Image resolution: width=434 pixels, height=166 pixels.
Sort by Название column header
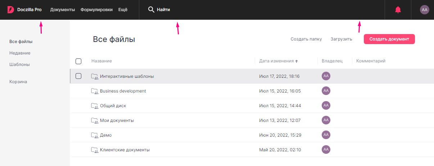click(x=101, y=61)
